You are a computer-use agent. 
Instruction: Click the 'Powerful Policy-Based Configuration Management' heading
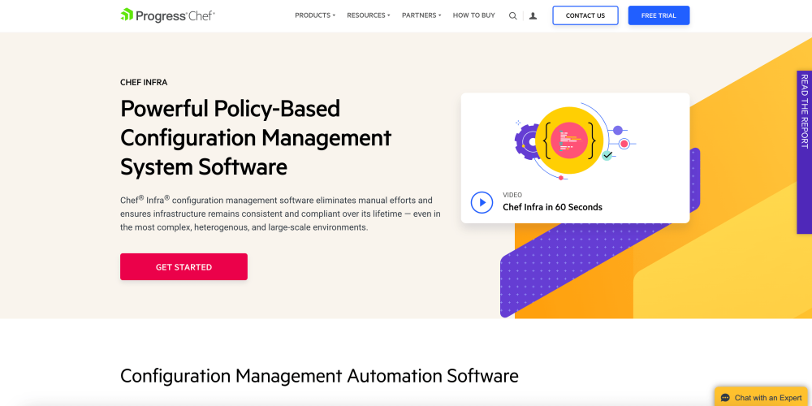(x=256, y=137)
